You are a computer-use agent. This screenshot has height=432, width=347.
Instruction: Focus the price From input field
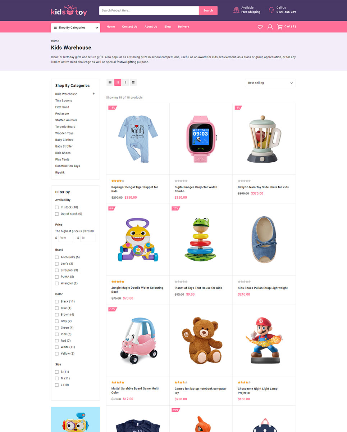point(66,238)
